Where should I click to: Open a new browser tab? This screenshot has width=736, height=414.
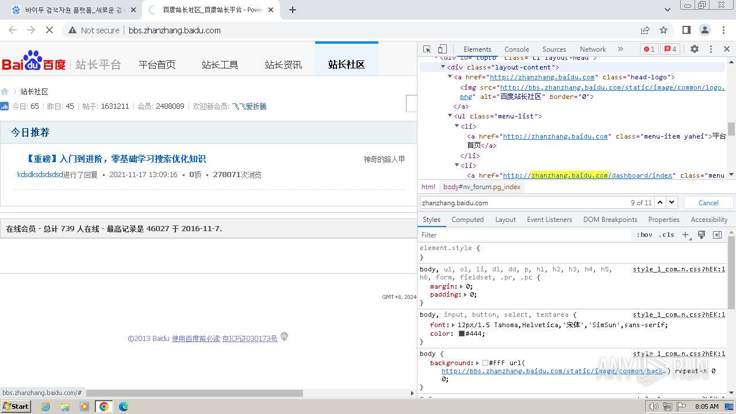293,10
